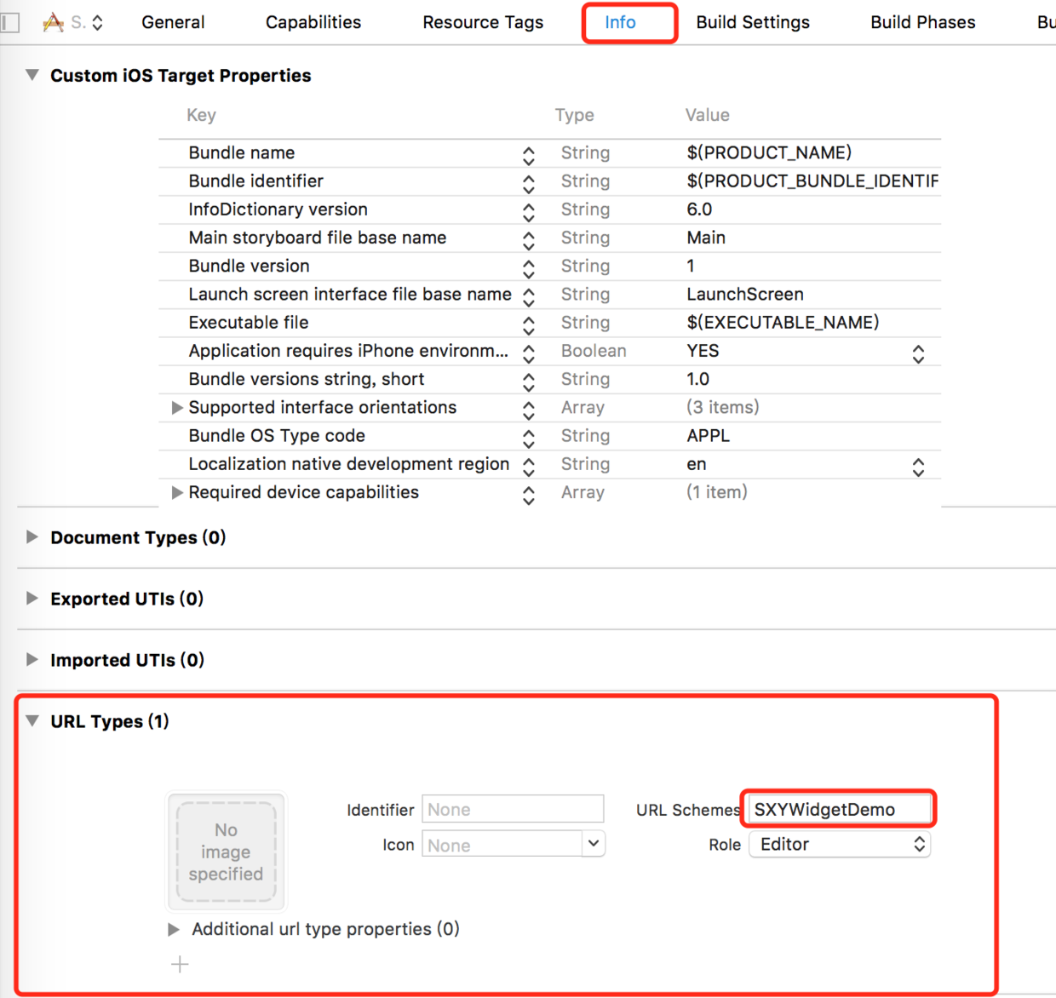This screenshot has height=998, width=1056.
Task: Open the YES boolean value popup
Action: [918, 354]
